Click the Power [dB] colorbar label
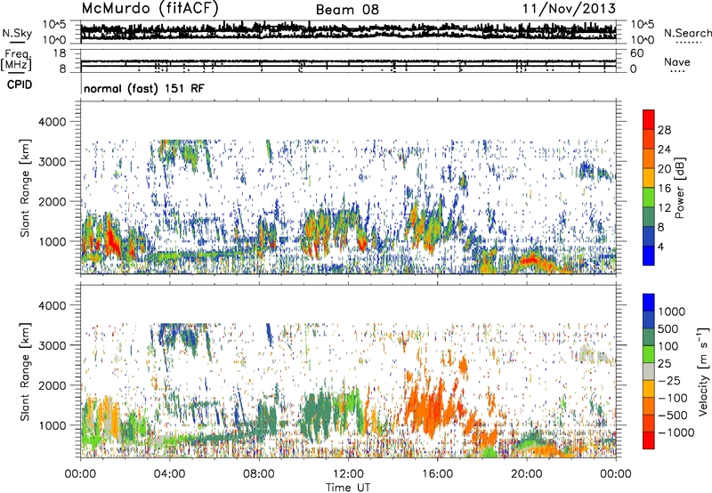The height and width of the screenshot is (493, 712). [679, 188]
